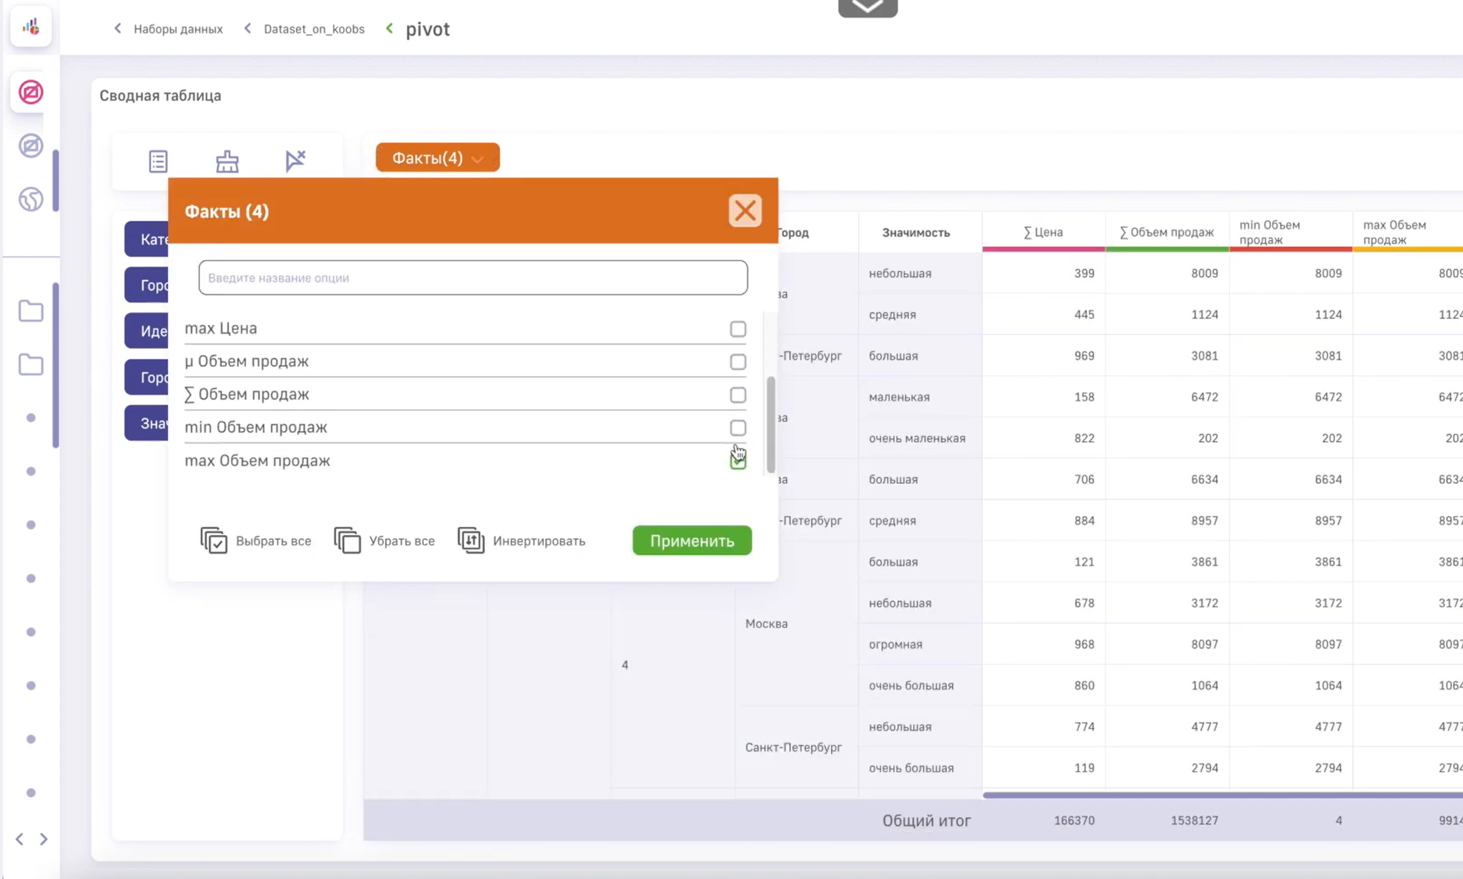
Task: Close the Факты (4) dialog
Action: pyautogui.click(x=745, y=211)
